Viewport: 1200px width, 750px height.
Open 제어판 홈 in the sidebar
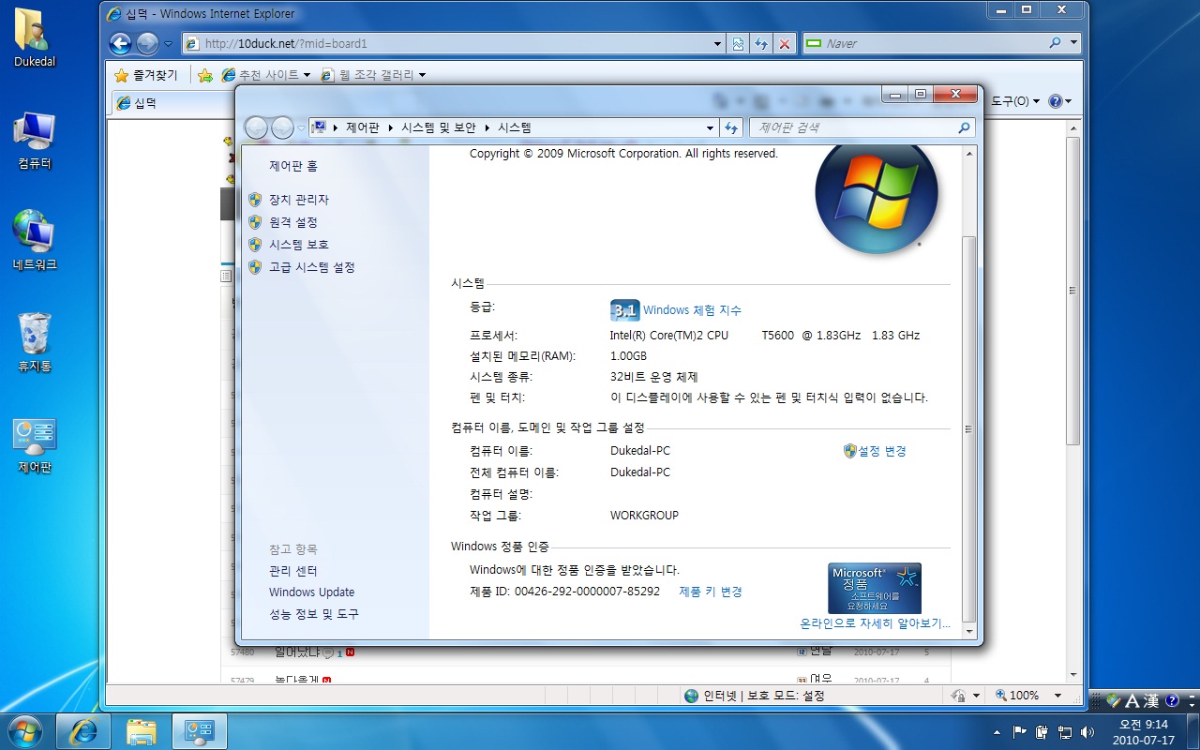coord(293,166)
